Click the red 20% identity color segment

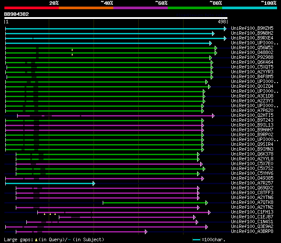(32, 8)
